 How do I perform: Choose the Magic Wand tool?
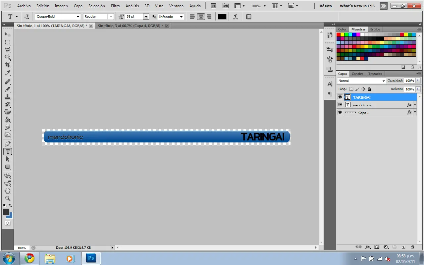click(x=8, y=57)
